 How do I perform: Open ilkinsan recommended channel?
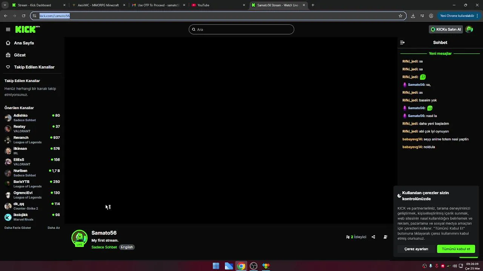tap(32, 151)
